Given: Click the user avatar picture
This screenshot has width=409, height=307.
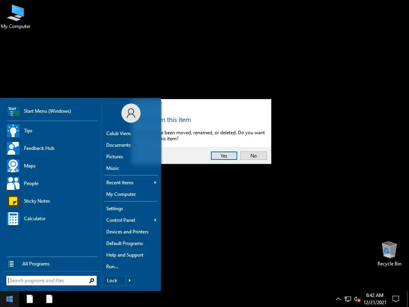Looking at the screenshot, I should 131,113.
